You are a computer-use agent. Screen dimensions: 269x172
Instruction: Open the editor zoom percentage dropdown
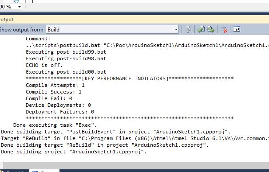20,7
